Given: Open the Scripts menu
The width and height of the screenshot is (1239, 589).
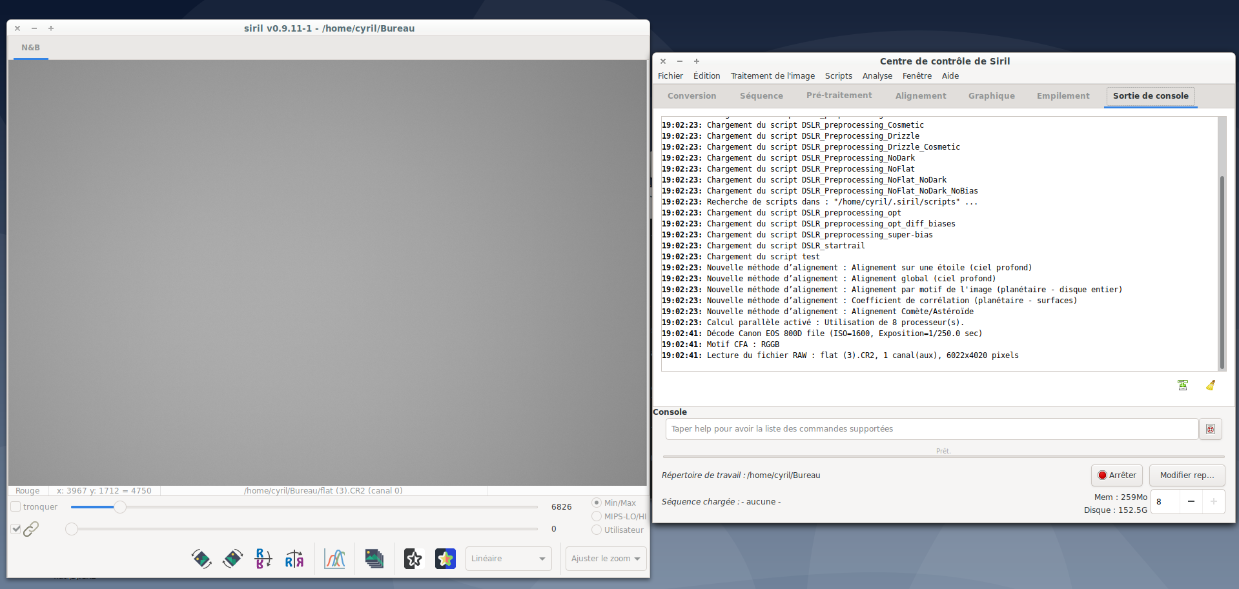Looking at the screenshot, I should [x=839, y=76].
